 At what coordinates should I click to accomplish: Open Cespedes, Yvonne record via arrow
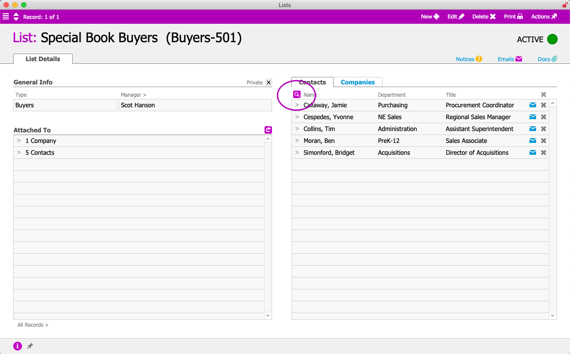(x=297, y=117)
